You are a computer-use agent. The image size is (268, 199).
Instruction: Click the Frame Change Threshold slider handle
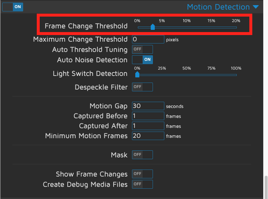[153, 27]
